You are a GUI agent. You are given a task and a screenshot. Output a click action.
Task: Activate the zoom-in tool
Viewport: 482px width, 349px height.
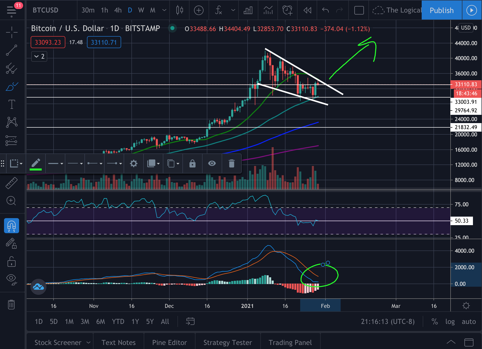point(12,201)
